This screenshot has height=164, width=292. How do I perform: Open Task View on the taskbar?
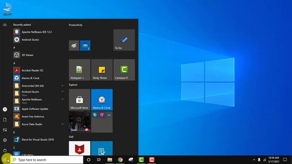click(x=99, y=160)
